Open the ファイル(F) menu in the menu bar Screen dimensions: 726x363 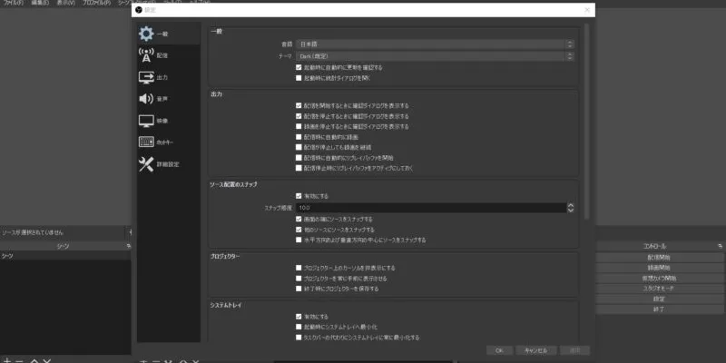[x=13, y=3]
